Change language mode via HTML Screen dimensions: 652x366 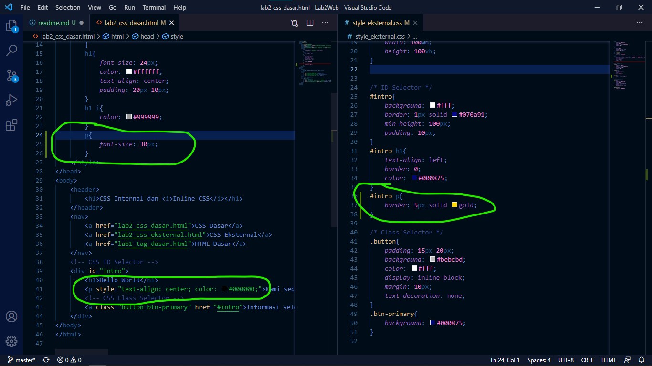coord(609,360)
